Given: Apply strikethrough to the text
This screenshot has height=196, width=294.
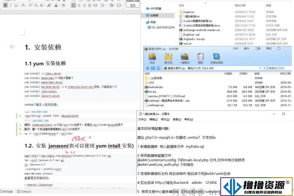Looking at the screenshot, I should coord(23,5).
